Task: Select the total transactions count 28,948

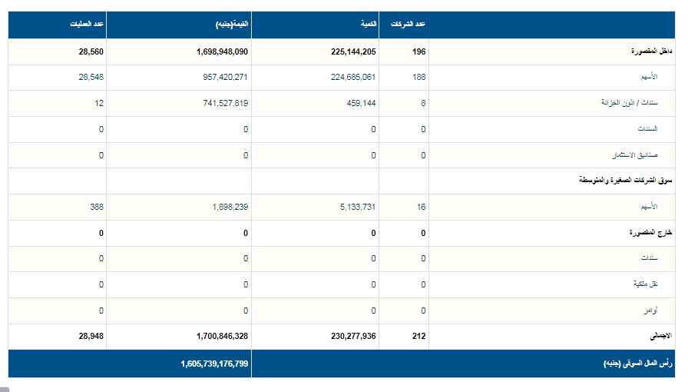Action: [91, 336]
